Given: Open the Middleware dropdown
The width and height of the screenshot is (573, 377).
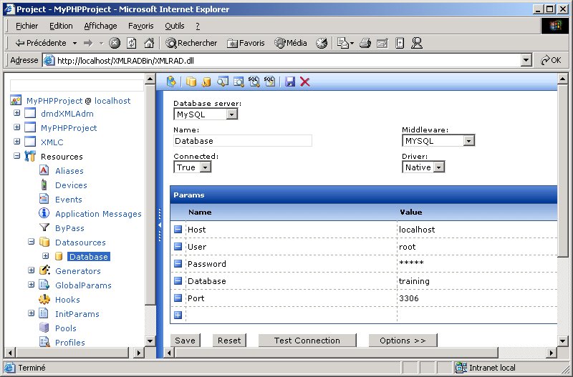Looking at the screenshot, I should click(468, 141).
